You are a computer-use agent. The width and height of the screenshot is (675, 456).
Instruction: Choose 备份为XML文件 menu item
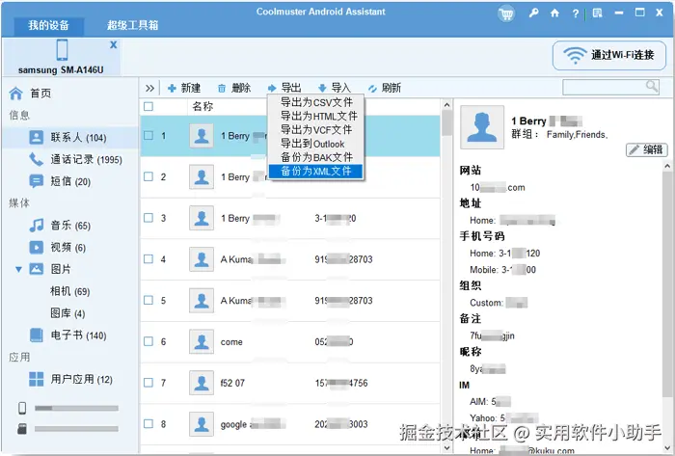pyautogui.click(x=316, y=172)
